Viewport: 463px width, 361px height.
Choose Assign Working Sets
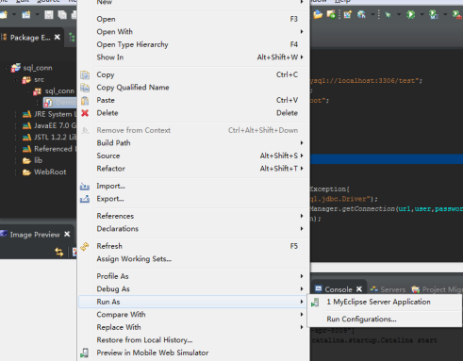pyautogui.click(x=193, y=259)
